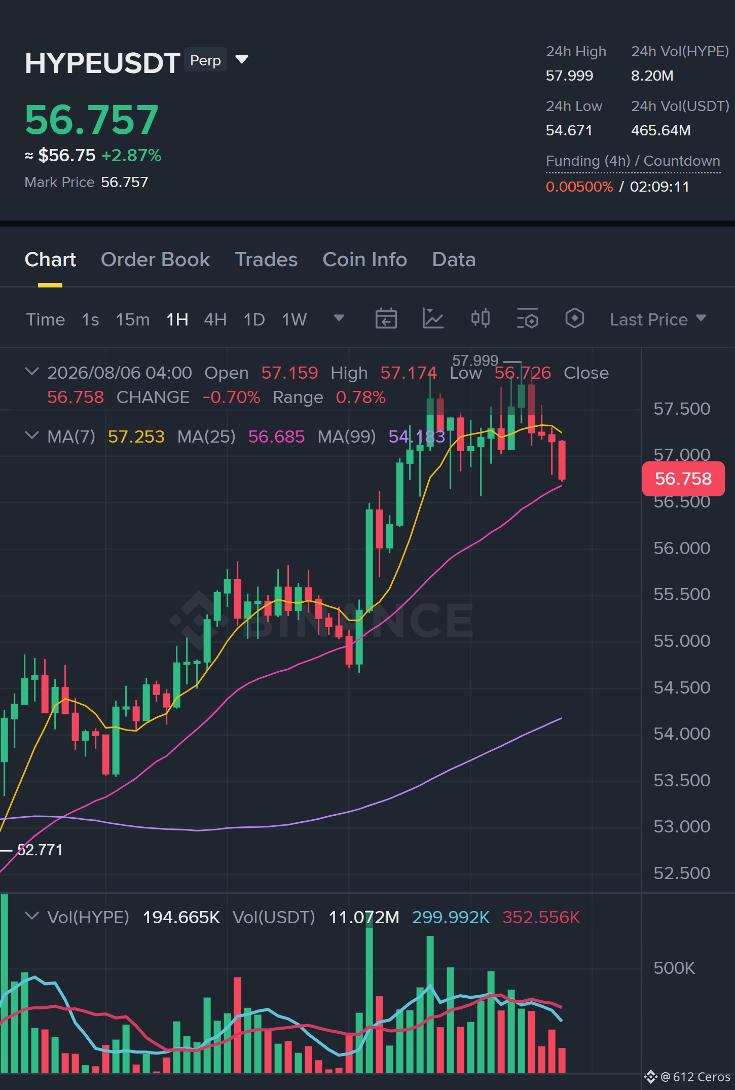
Task: Click the volume MA value 299.992K
Action: pyautogui.click(x=451, y=917)
